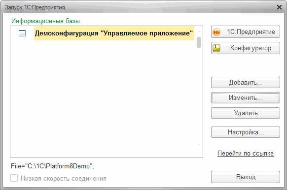Viewport: 287px width, 190px height.
Task: Select Демоконфигурация "Управляемое приложение" in the list
Action: (114, 33)
